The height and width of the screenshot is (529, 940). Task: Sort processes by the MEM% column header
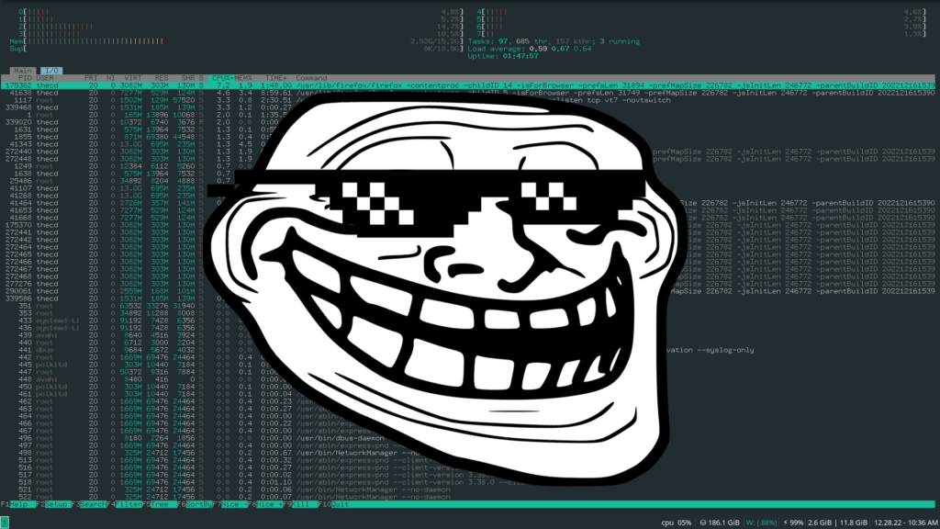pyautogui.click(x=243, y=78)
